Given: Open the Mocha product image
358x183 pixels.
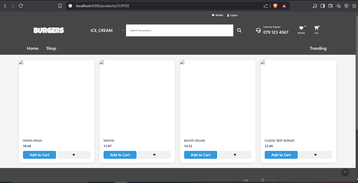Looking at the screenshot, I should click(x=137, y=97).
